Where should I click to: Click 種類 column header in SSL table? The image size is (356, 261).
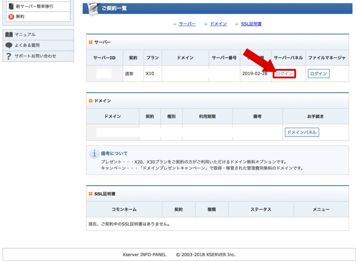point(212,209)
